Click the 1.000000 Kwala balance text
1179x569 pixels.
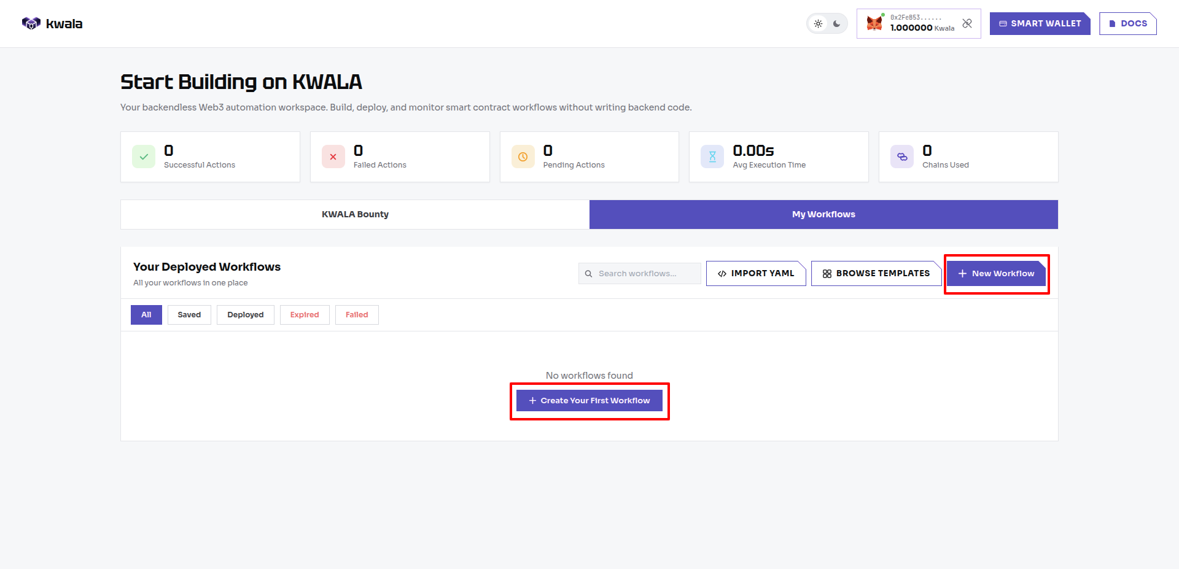(x=922, y=28)
